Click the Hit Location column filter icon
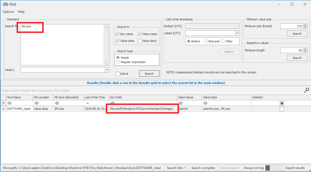Image resolution: width=311 pixels, height=172 pixels. pos(37,103)
